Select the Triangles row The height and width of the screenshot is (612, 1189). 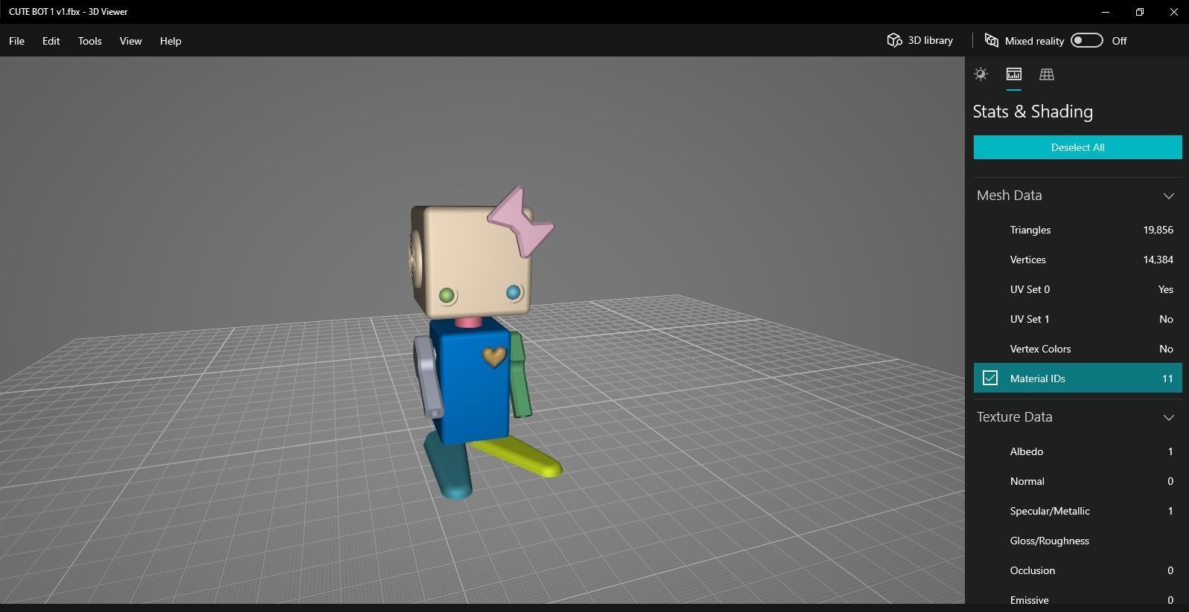pyautogui.click(x=1077, y=230)
